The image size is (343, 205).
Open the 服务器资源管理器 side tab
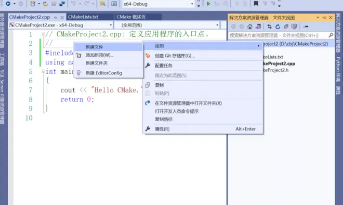[2, 31]
